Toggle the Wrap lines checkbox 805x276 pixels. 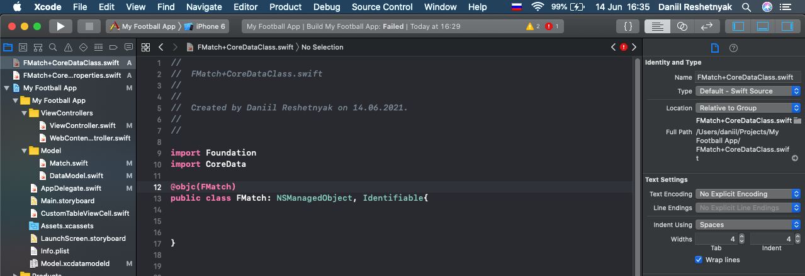pos(699,260)
